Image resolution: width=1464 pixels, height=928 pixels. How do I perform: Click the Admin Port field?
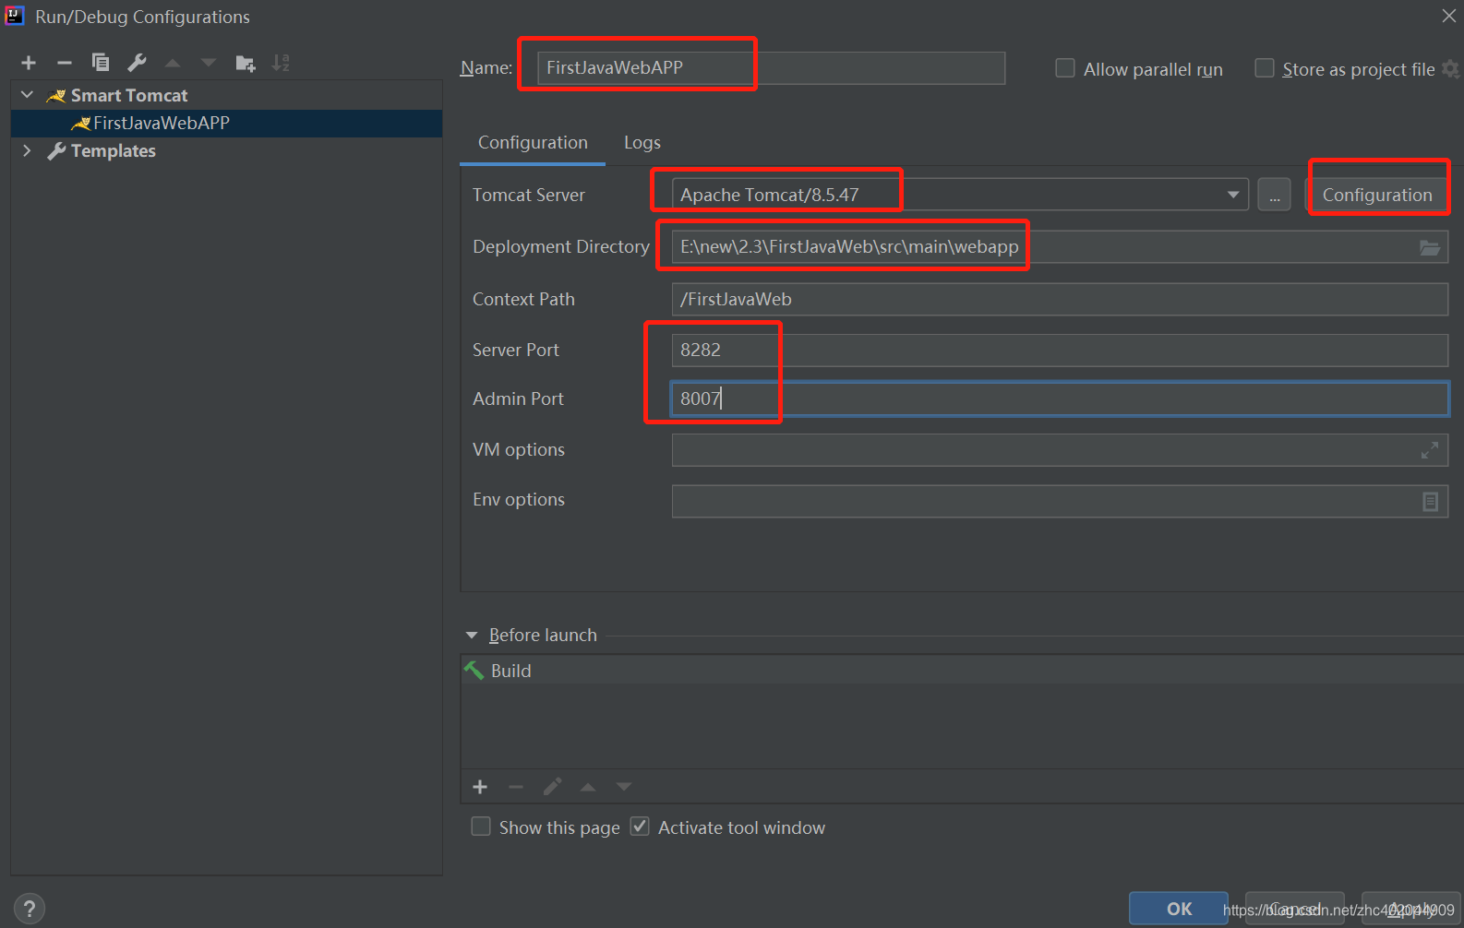click(x=1060, y=399)
